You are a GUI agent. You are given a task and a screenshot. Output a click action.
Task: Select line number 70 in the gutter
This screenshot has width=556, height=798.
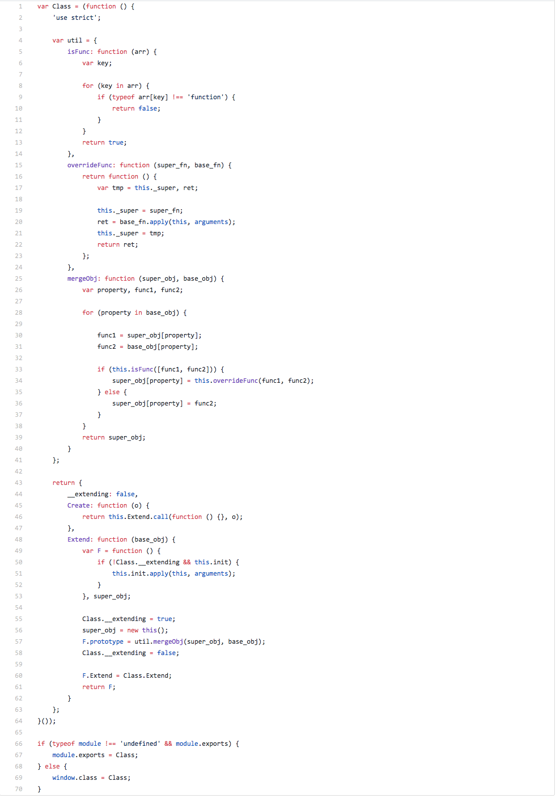(18, 789)
